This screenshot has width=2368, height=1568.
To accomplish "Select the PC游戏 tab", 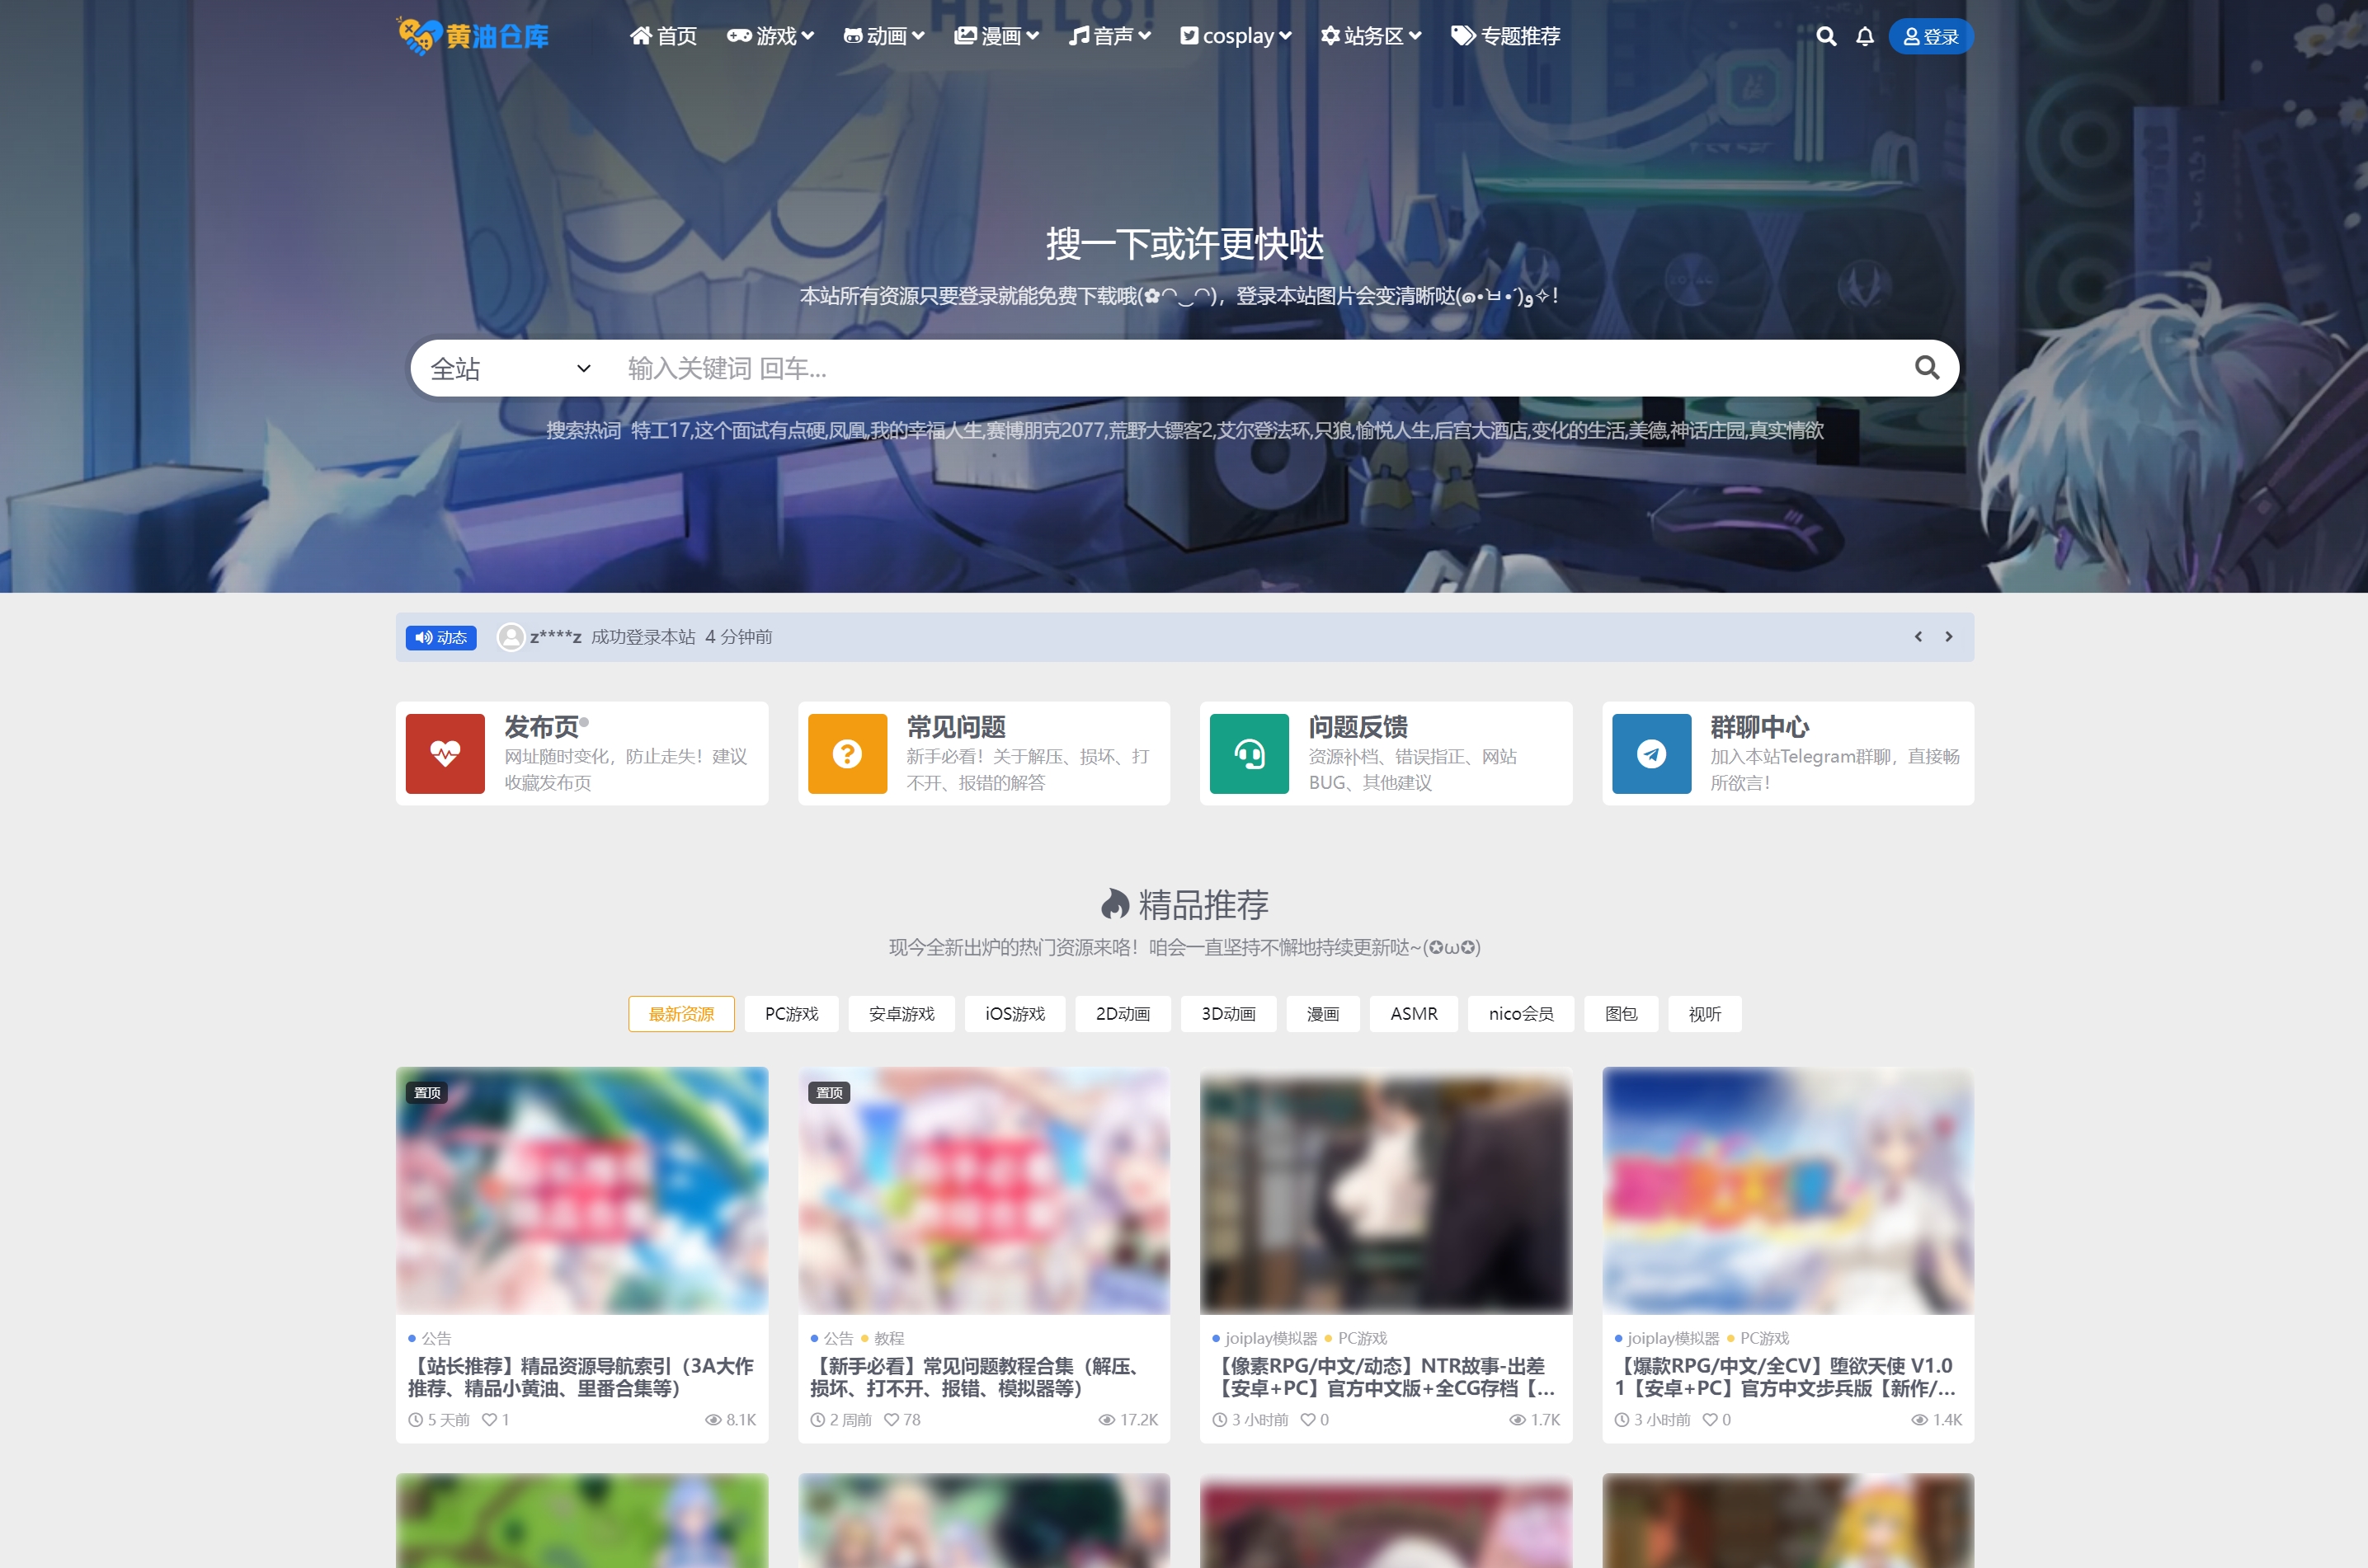I will (791, 1014).
